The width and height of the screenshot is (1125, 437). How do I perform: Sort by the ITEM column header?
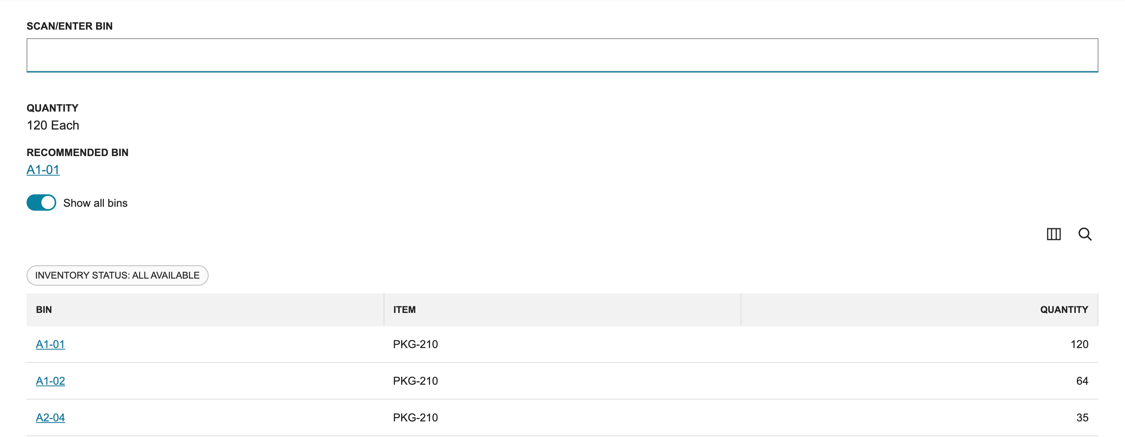404,310
